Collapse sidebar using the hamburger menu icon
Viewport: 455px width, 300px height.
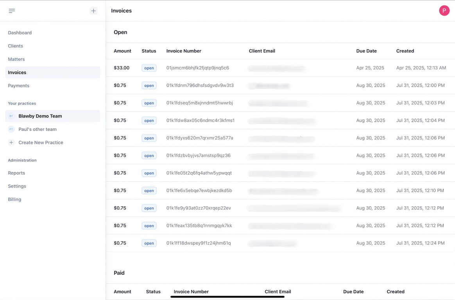coord(12,11)
